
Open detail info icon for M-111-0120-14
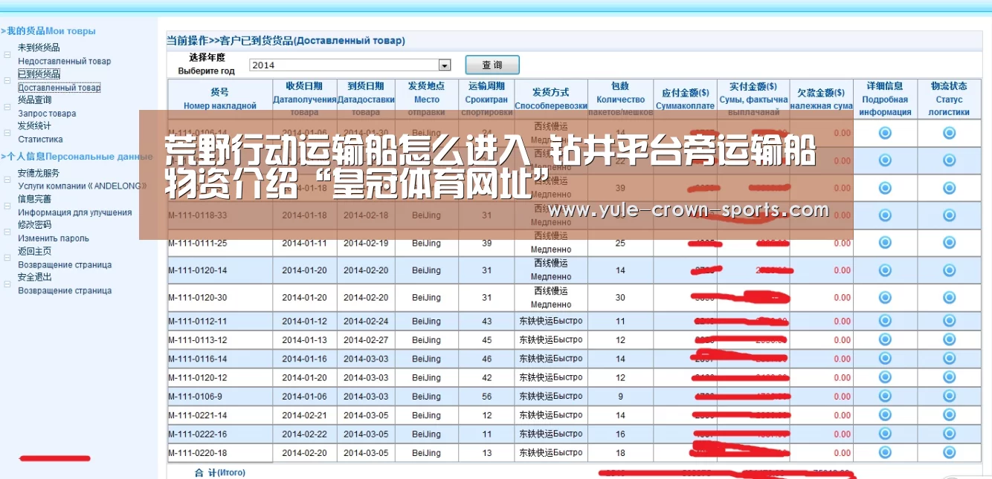[885, 270]
